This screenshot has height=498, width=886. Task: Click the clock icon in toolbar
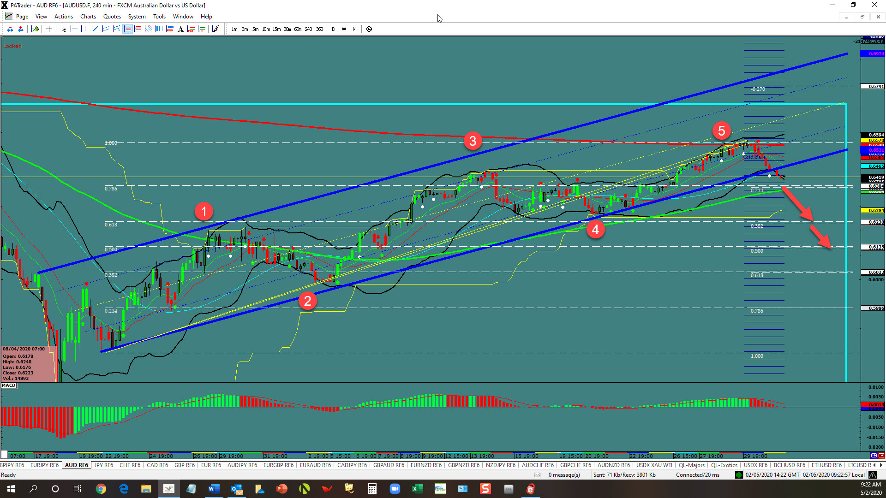tap(369, 29)
